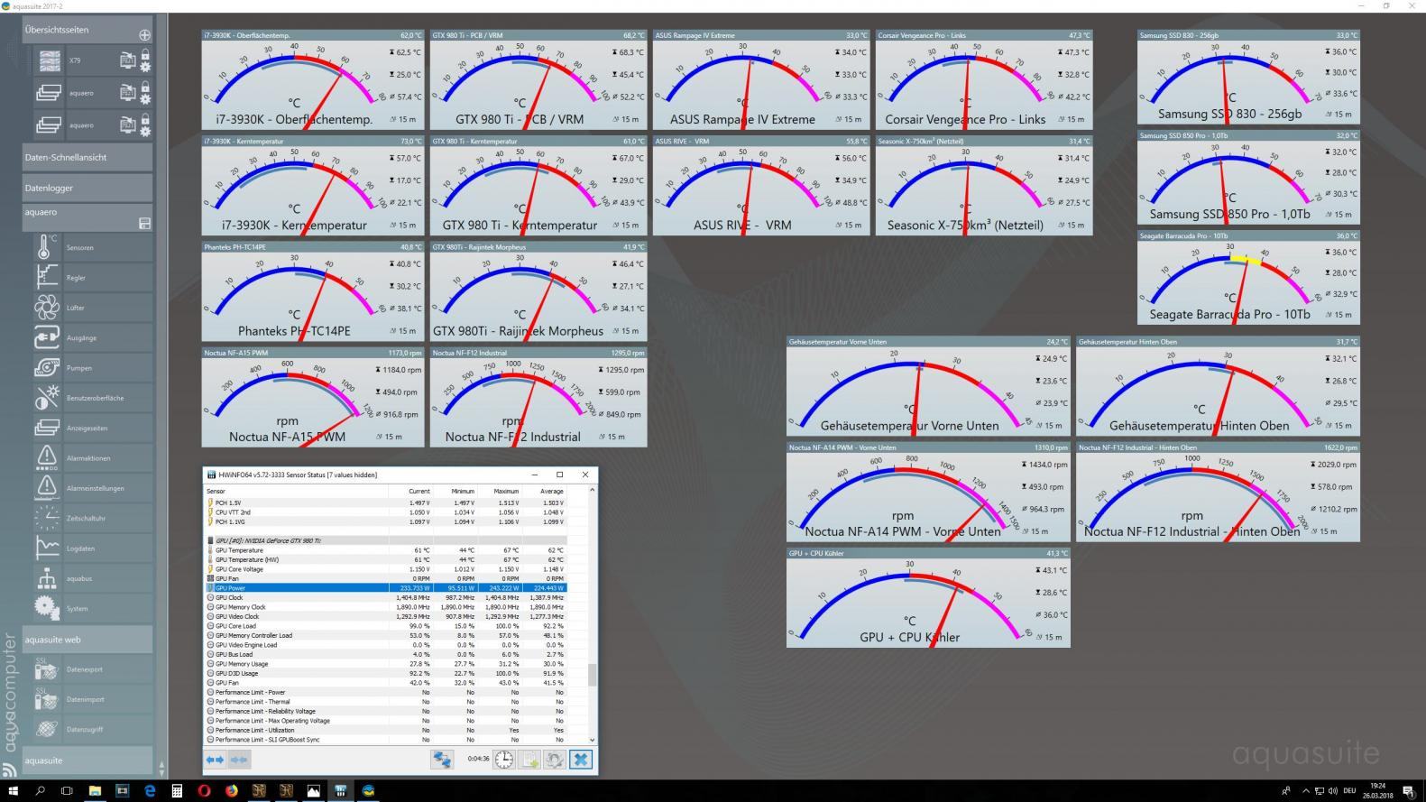This screenshot has height=802, width=1426.
Task: Click Performance Limit - Thermal row
Action: click(386, 701)
